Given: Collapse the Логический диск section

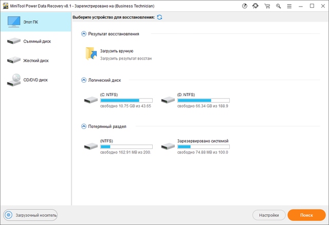Looking at the screenshot, I should tap(84, 80).
